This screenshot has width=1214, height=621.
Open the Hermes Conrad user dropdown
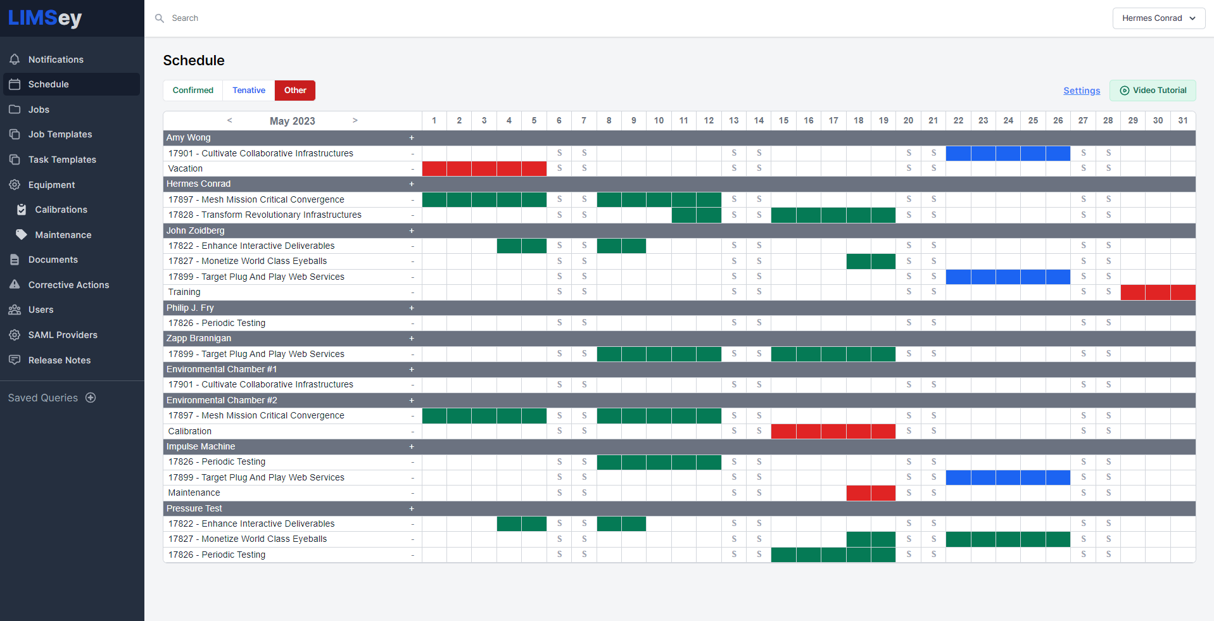1158,18
